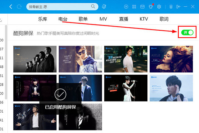The image size is (199, 133).
Task: Go back with the left arrow icon
Action: (11, 7)
